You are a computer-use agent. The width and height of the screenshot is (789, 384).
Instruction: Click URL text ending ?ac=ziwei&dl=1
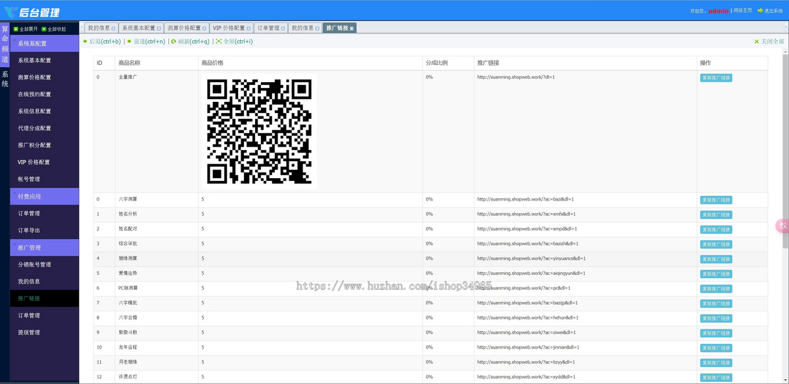click(526, 332)
